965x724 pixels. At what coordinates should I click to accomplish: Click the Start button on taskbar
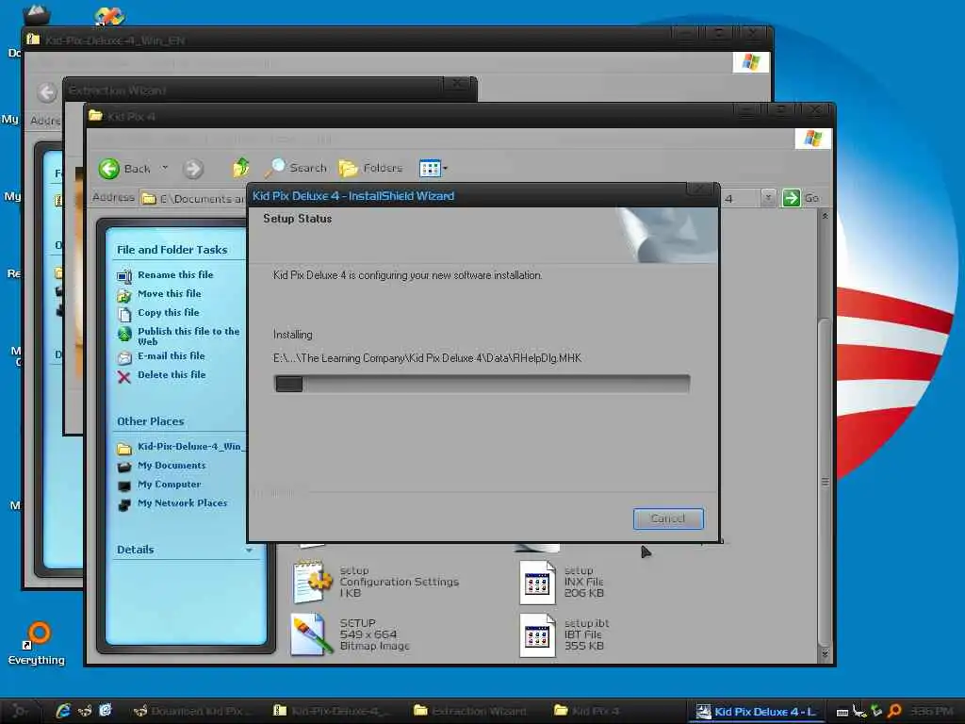tap(20, 711)
